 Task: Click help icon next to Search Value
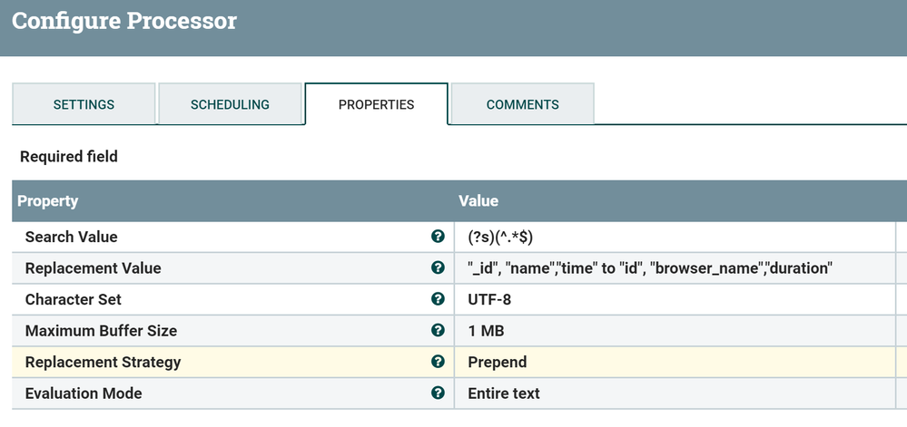tap(438, 237)
